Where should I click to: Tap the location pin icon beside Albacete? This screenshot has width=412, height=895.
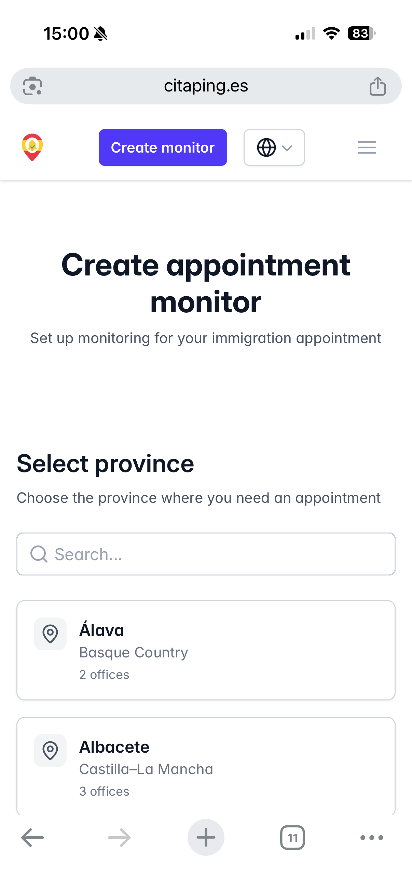50,751
